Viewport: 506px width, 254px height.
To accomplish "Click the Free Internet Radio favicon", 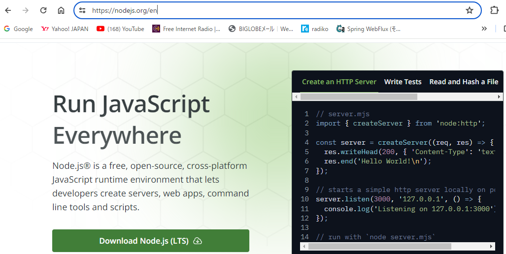I will [x=156, y=29].
